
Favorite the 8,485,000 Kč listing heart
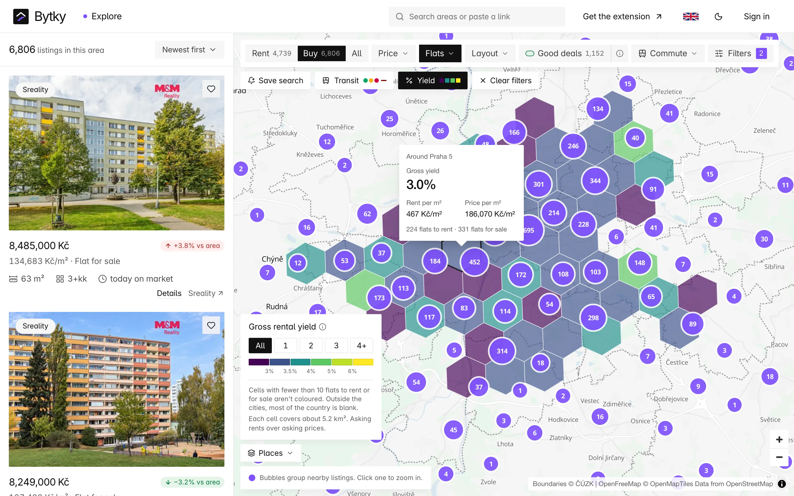tap(211, 89)
